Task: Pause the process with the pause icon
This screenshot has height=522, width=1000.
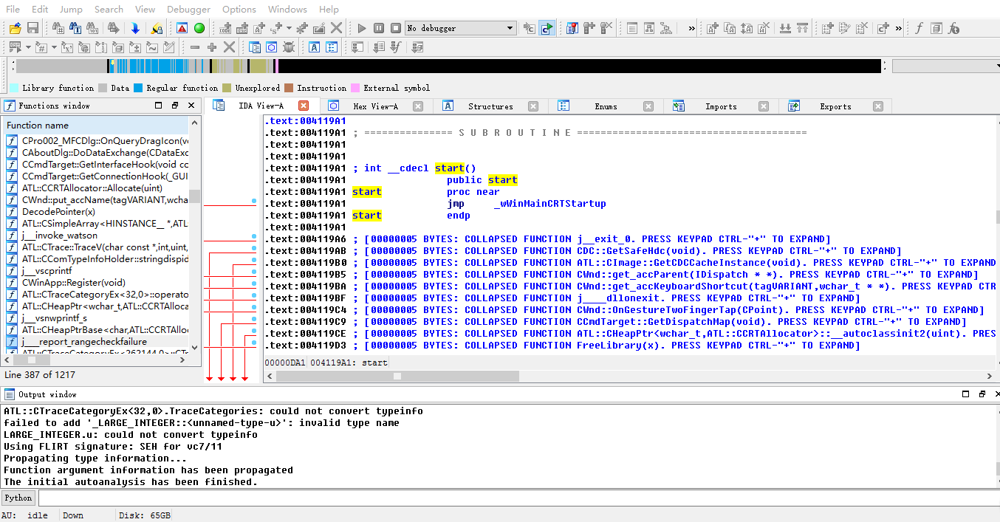Action: click(378, 28)
